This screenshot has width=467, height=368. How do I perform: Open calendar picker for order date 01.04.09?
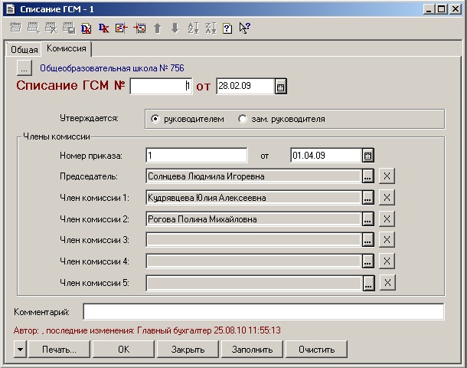tap(368, 156)
